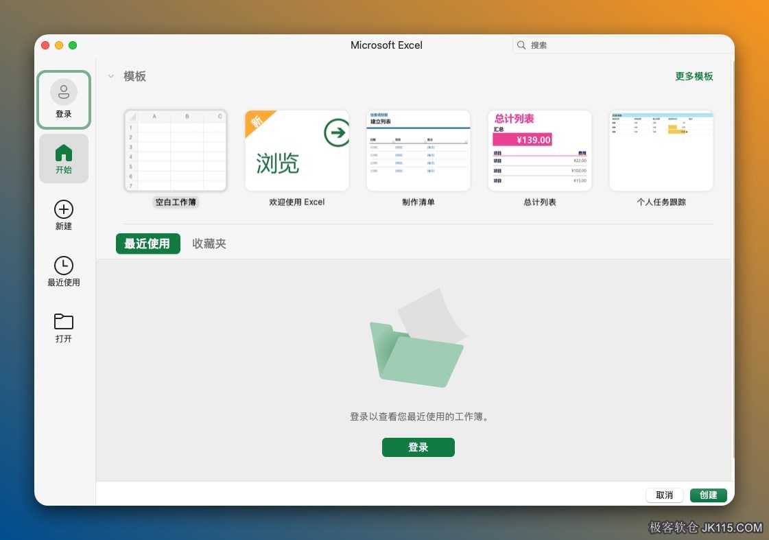Choose the 制作清单 template thumbnail
Image resolution: width=769 pixels, height=540 pixels.
coord(418,150)
